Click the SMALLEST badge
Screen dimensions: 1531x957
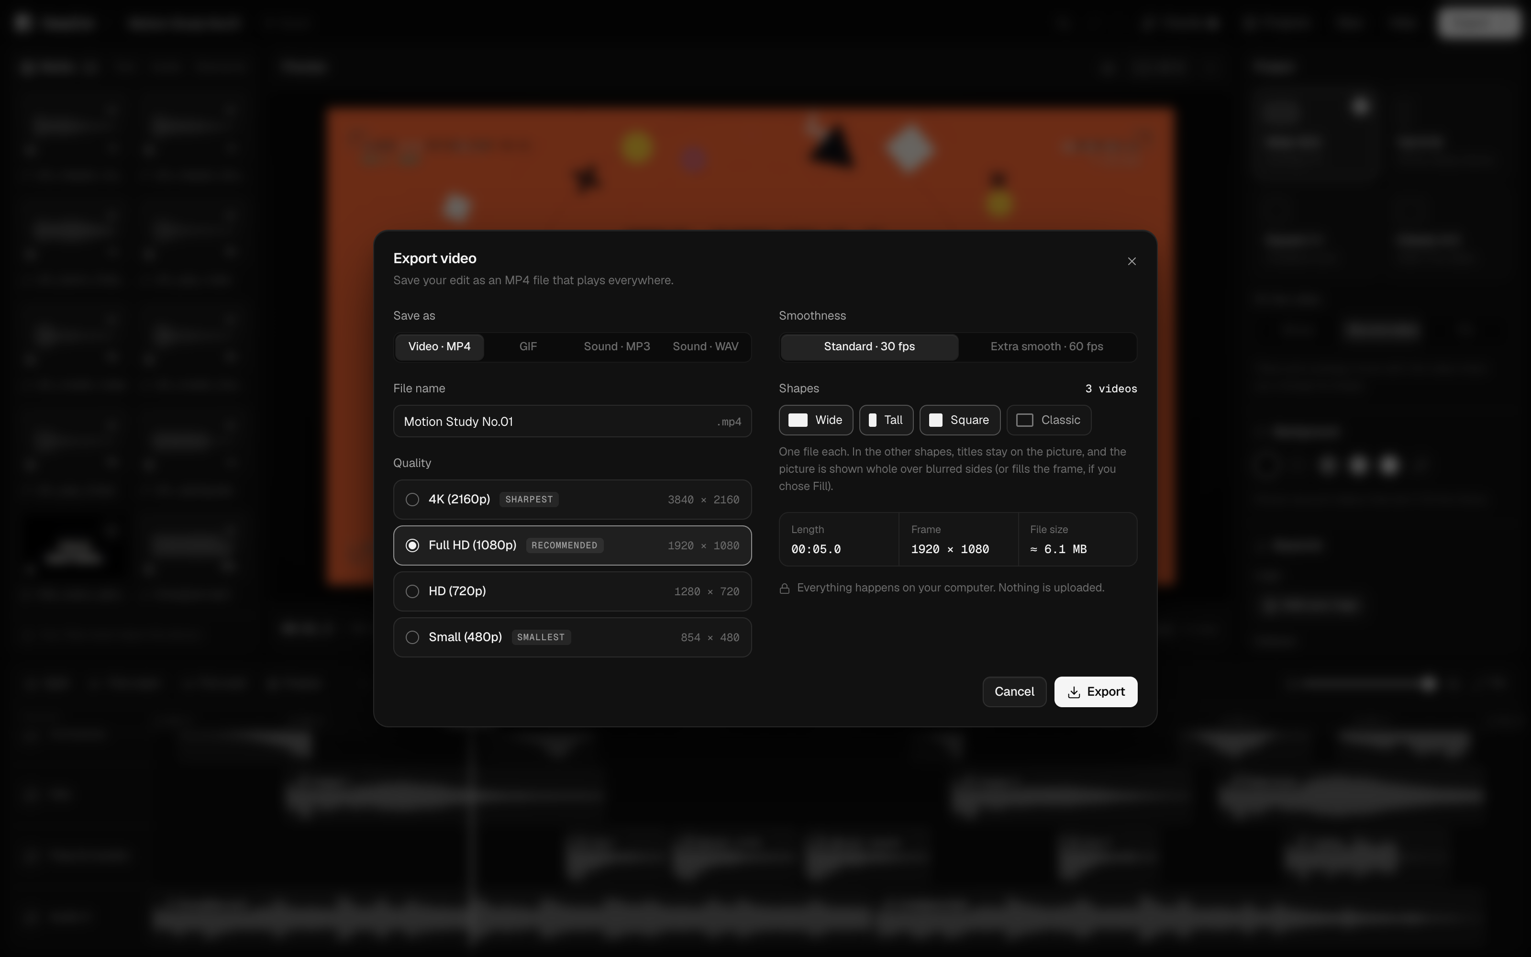coord(541,637)
